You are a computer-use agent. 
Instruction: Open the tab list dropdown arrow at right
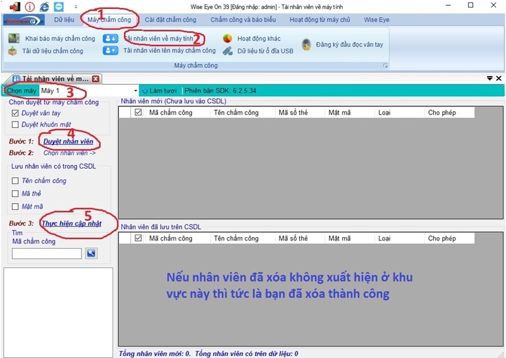pos(490,78)
